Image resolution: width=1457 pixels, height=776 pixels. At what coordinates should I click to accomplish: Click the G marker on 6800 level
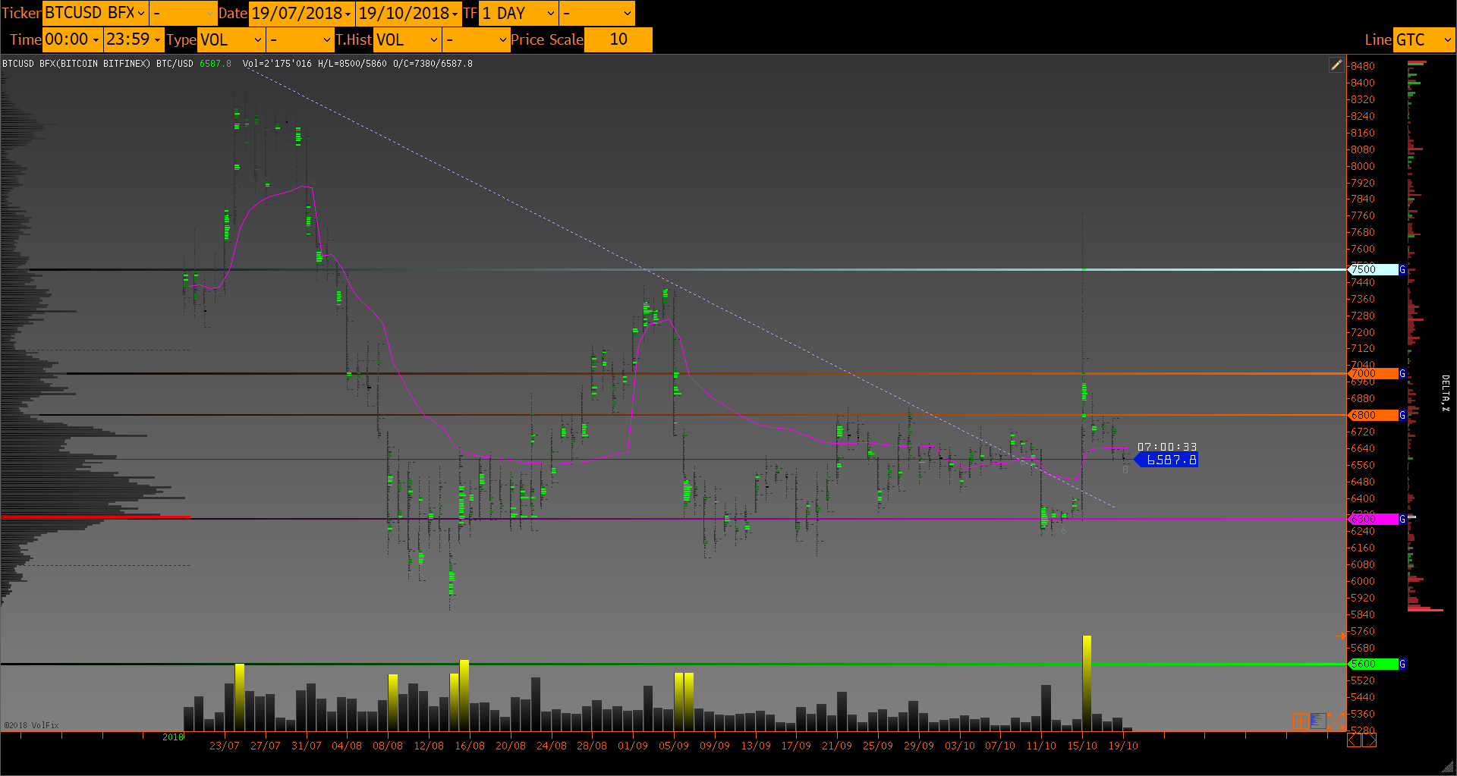[x=1402, y=415]
